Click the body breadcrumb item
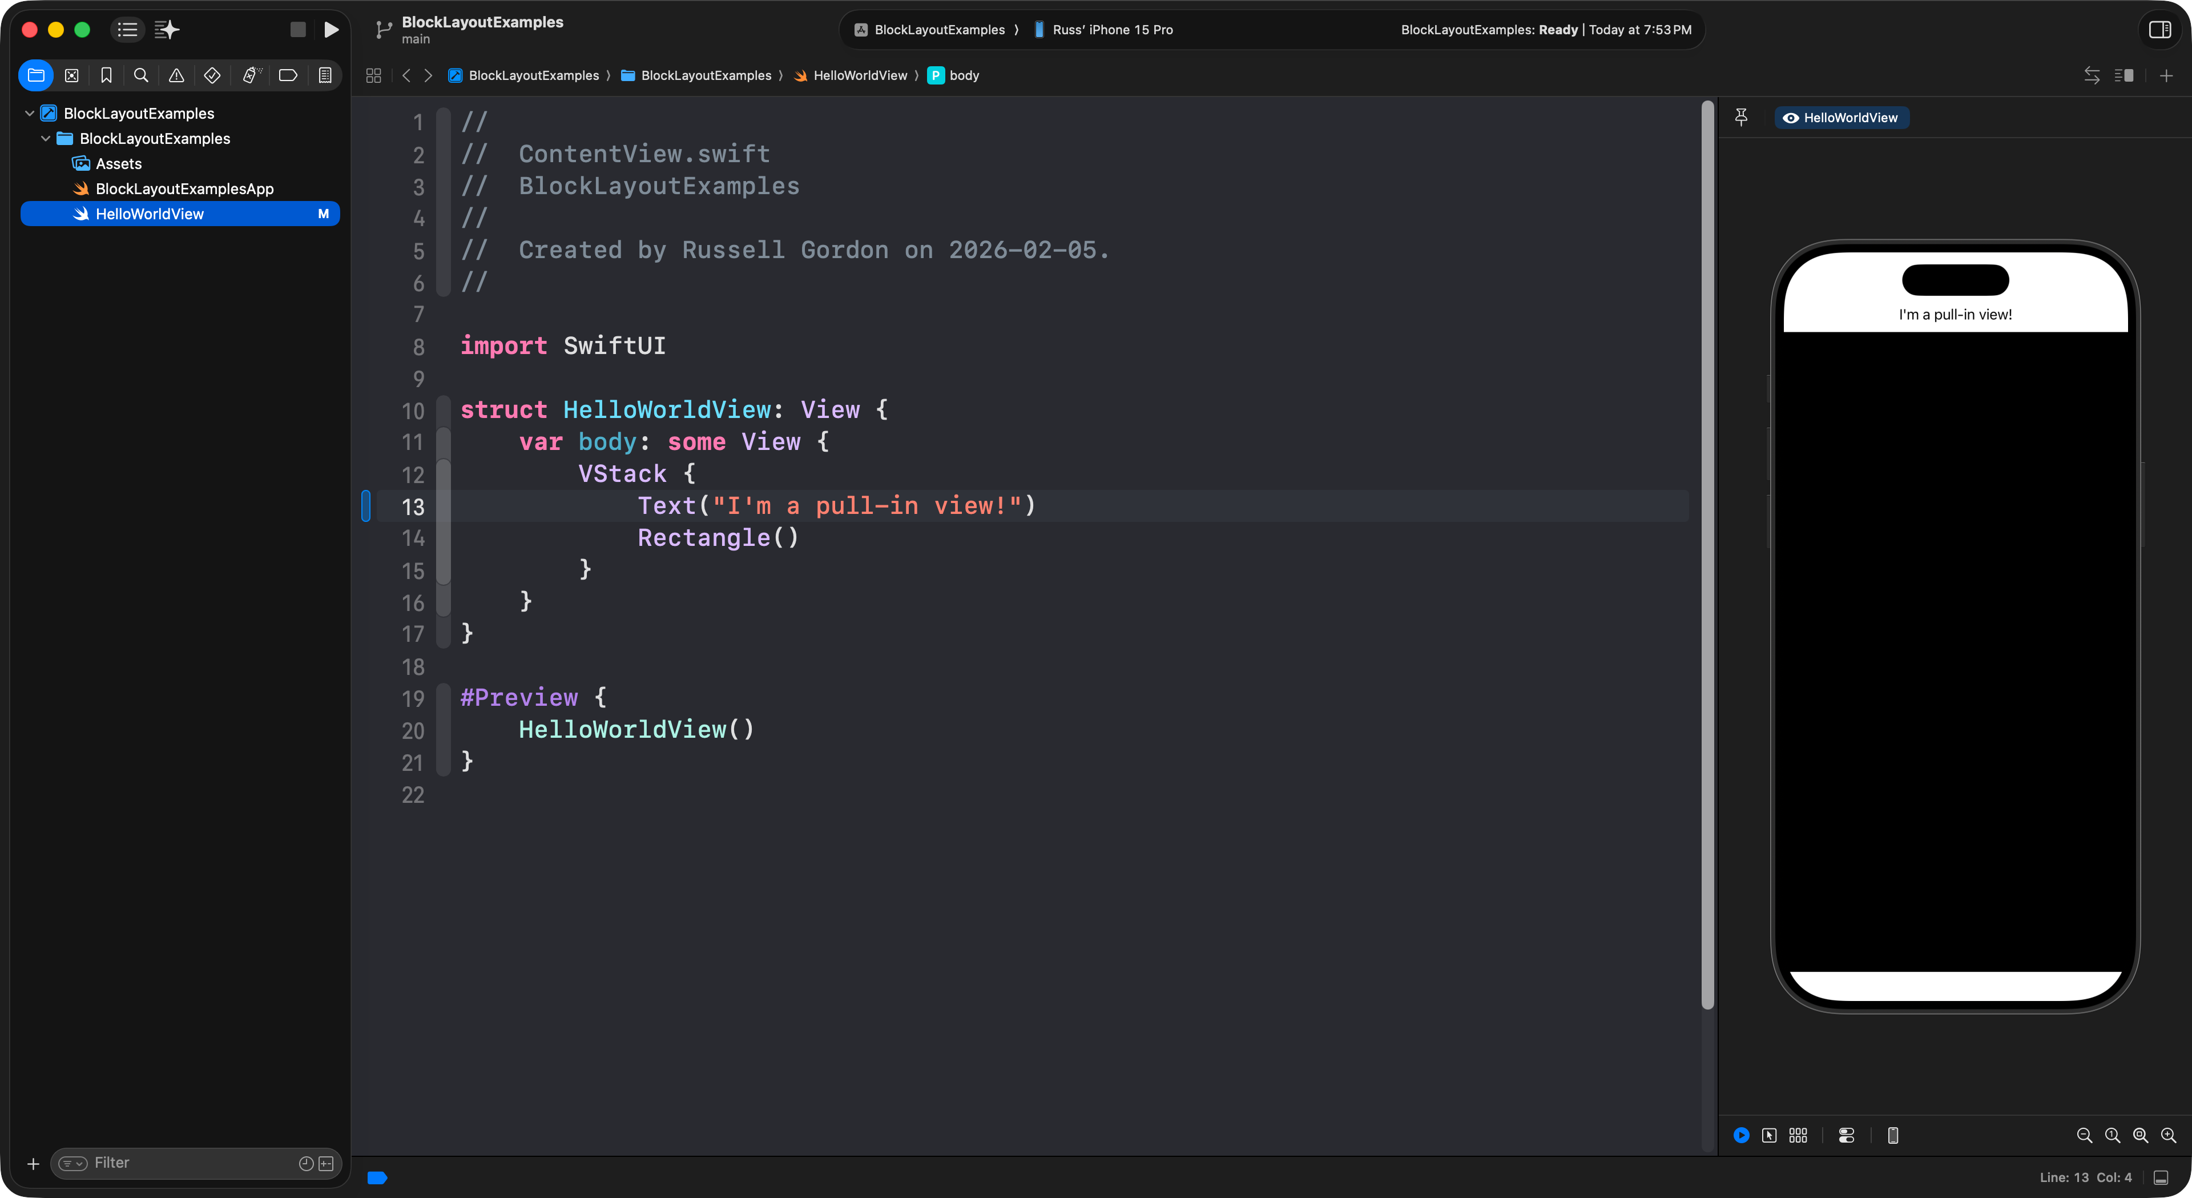Screen dimensions: 2192x1198 [963, 76]
